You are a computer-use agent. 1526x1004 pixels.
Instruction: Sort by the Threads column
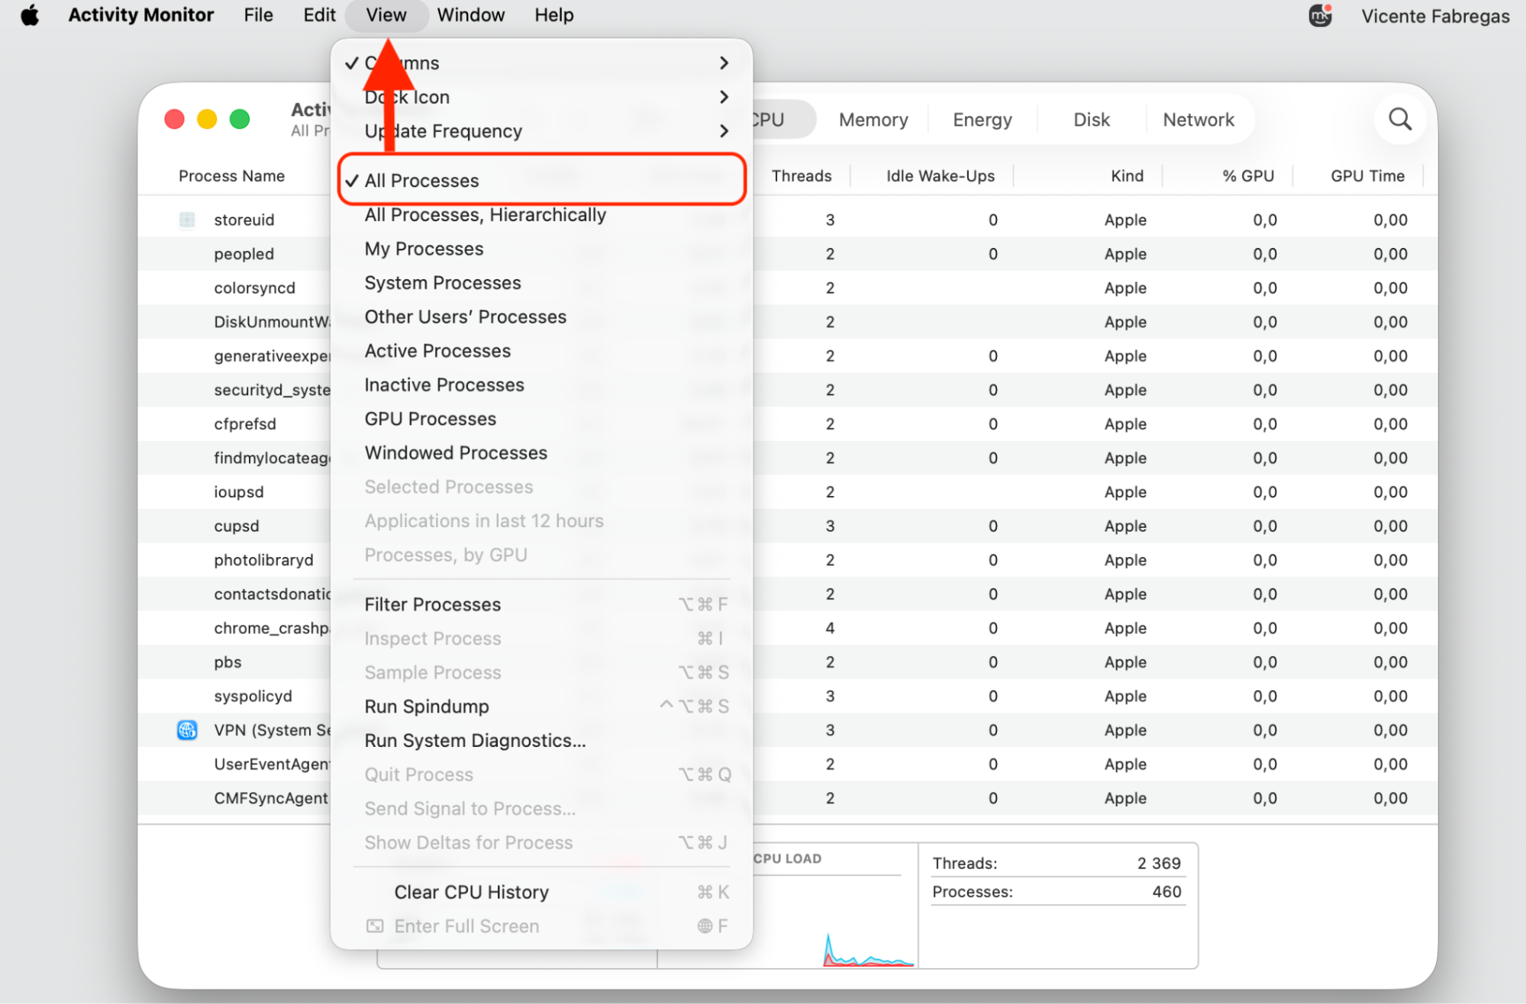801,176
